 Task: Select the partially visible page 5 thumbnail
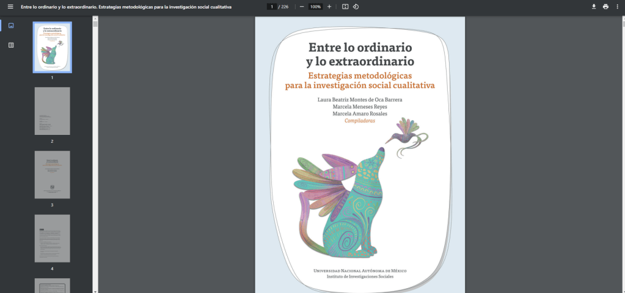[x=52, y=286]
